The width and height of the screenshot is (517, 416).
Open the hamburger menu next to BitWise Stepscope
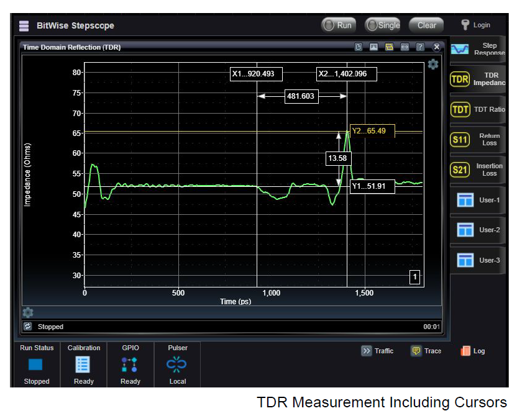(x=24, y=25)
